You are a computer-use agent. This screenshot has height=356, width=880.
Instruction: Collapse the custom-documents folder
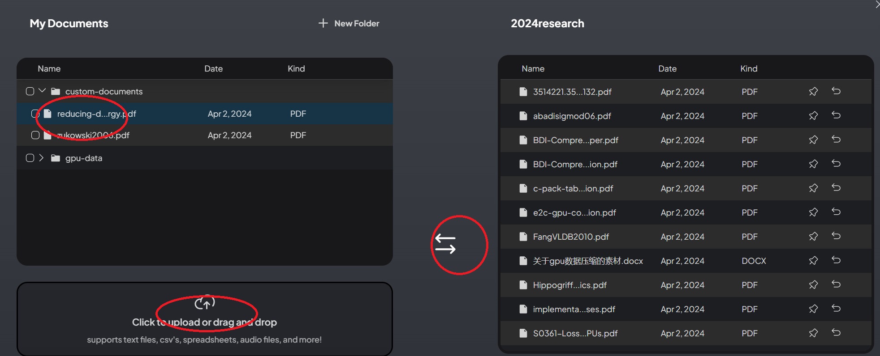pyautogui.click(x=42, y=91)
